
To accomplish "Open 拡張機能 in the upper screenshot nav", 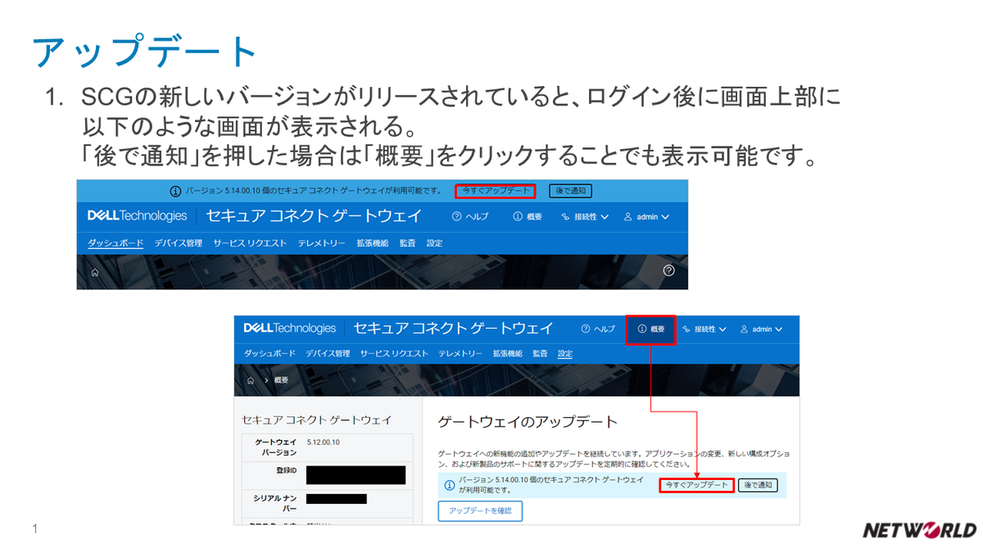I will pyautogui.click(x=373, y=243).
